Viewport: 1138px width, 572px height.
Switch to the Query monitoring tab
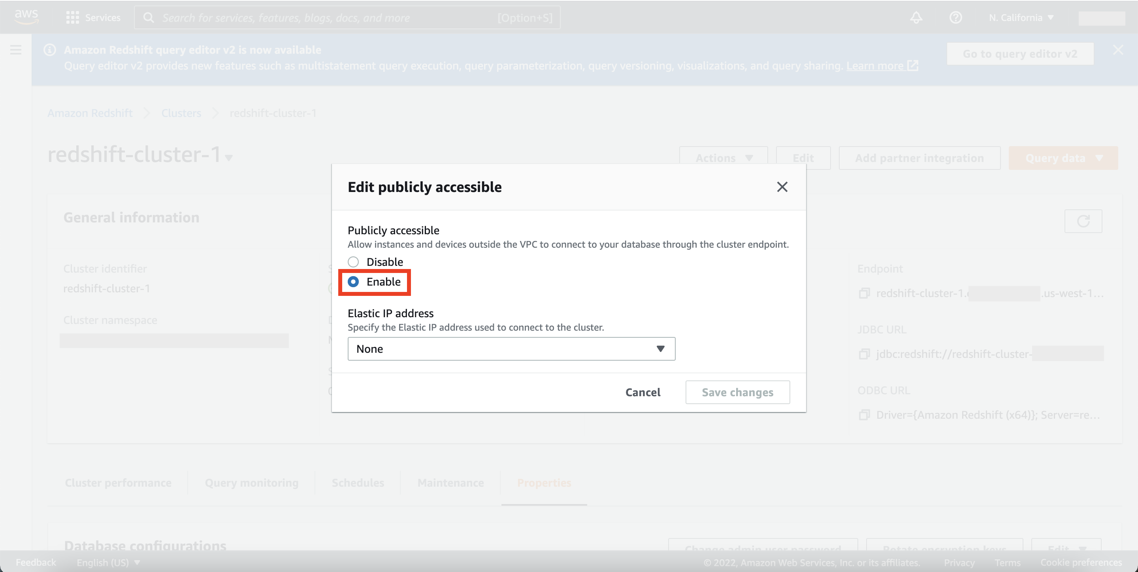click(x=251, y=483)
